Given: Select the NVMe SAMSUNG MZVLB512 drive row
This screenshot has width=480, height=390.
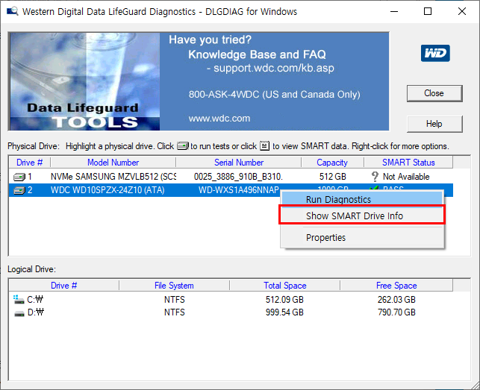Looking at the screenshot, I should click(x=231, y=177).
